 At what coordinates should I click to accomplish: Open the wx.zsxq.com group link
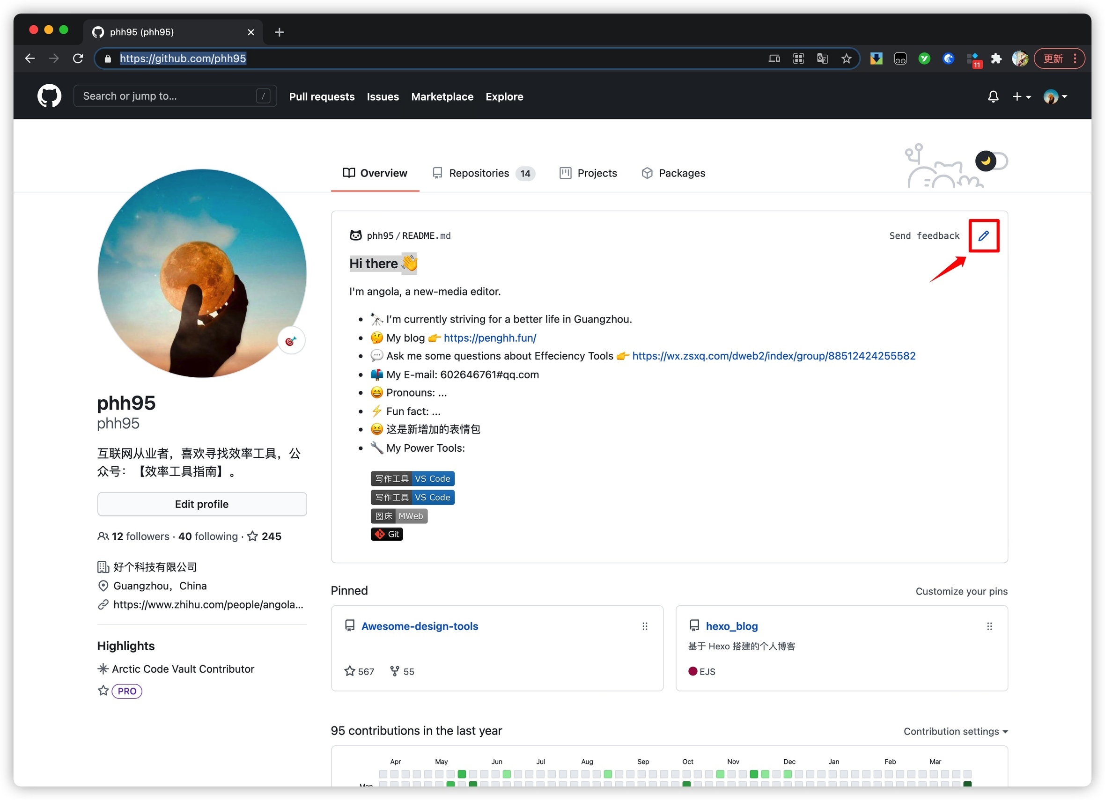point(773,356)
